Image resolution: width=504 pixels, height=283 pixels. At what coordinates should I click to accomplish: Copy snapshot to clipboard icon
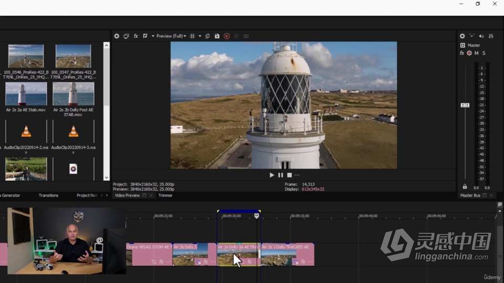208,36
